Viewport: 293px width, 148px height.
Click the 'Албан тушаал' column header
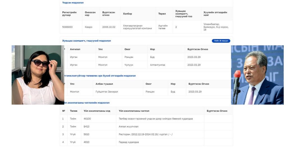click(104, 84)
